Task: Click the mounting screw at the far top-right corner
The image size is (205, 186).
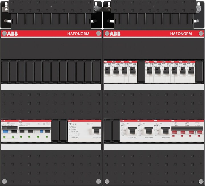Action: click(x=198, y=9)
